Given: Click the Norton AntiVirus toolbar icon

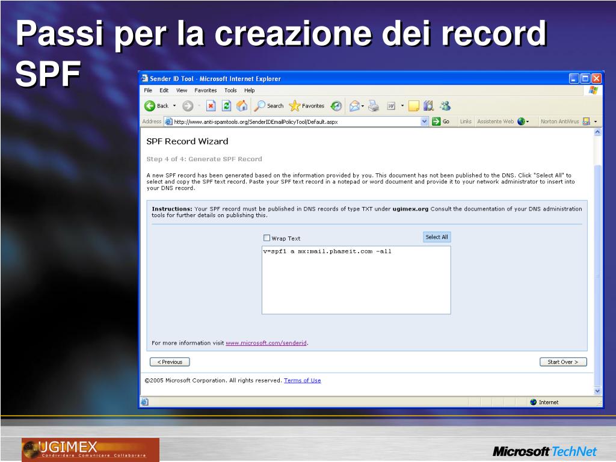Looking at the screenshot, I should (587, 122).
